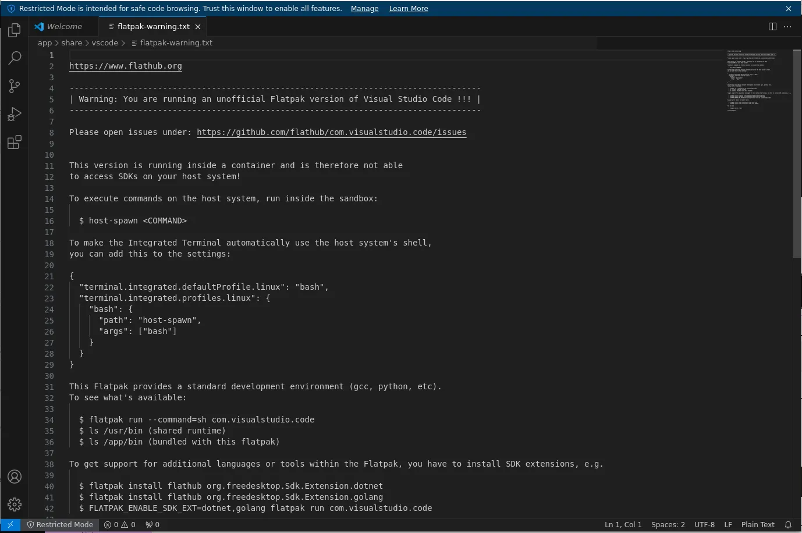Click the 'vscode' breadcrumb segment

pyautogui.click(x=105, y=43)
